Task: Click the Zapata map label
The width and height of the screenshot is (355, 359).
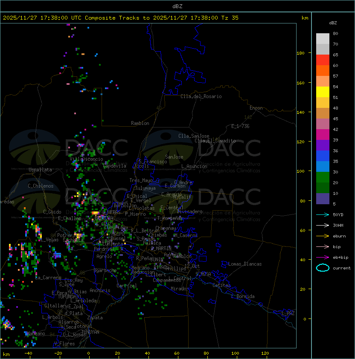Action: click(x=95, y=318)
